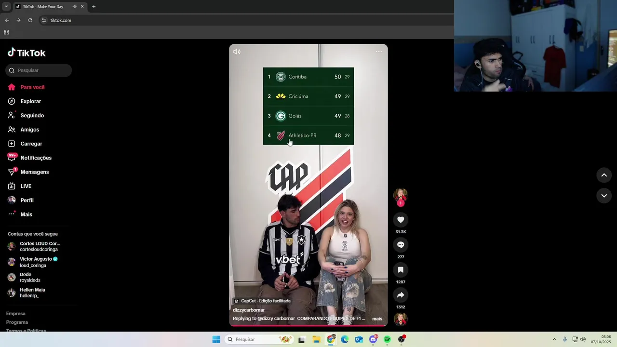The height and width of the screenshot is (347, 617).
Task: Click the browser forward arrow
Action: [18, 20]
